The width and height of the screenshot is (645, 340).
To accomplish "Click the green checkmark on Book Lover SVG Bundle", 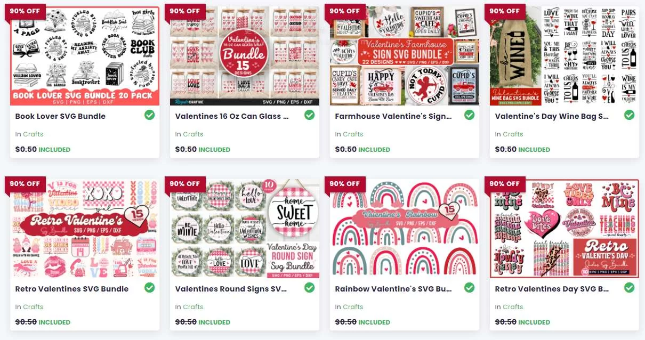I will [149, 115].
